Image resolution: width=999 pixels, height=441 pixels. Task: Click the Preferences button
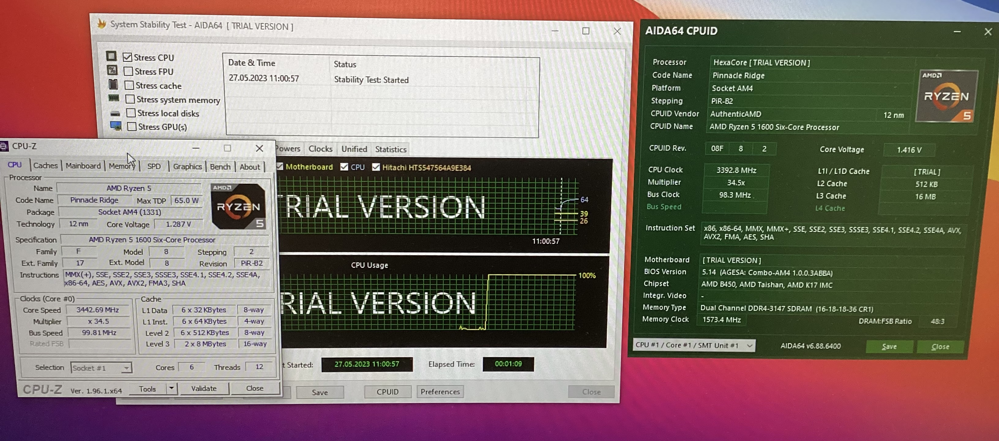pos(440,392)
